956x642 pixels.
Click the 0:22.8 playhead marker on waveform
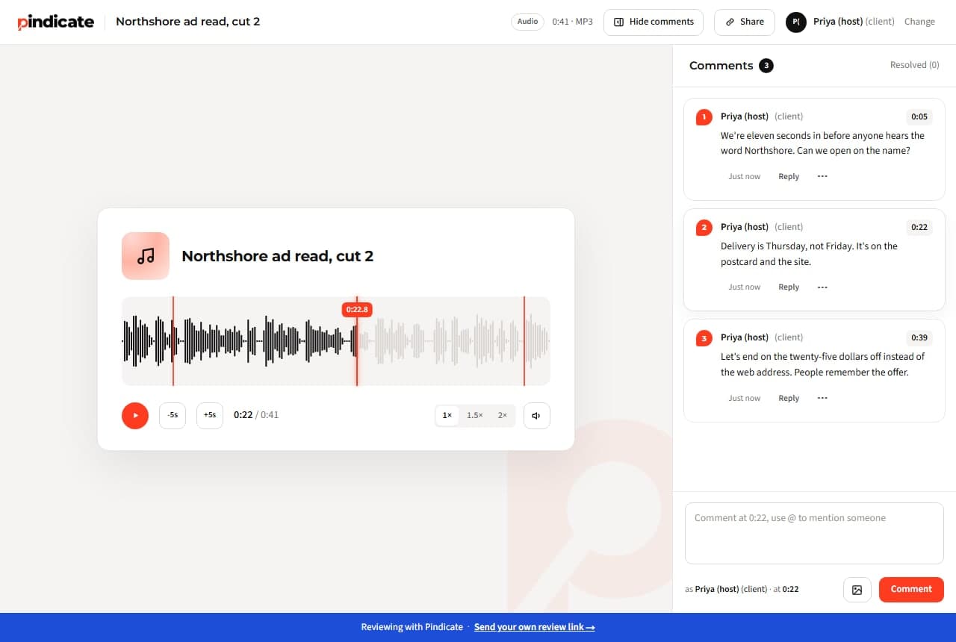356,309
